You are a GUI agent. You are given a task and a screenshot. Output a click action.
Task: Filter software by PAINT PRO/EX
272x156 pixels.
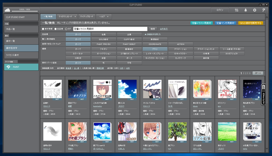click(x=104, y=44)
